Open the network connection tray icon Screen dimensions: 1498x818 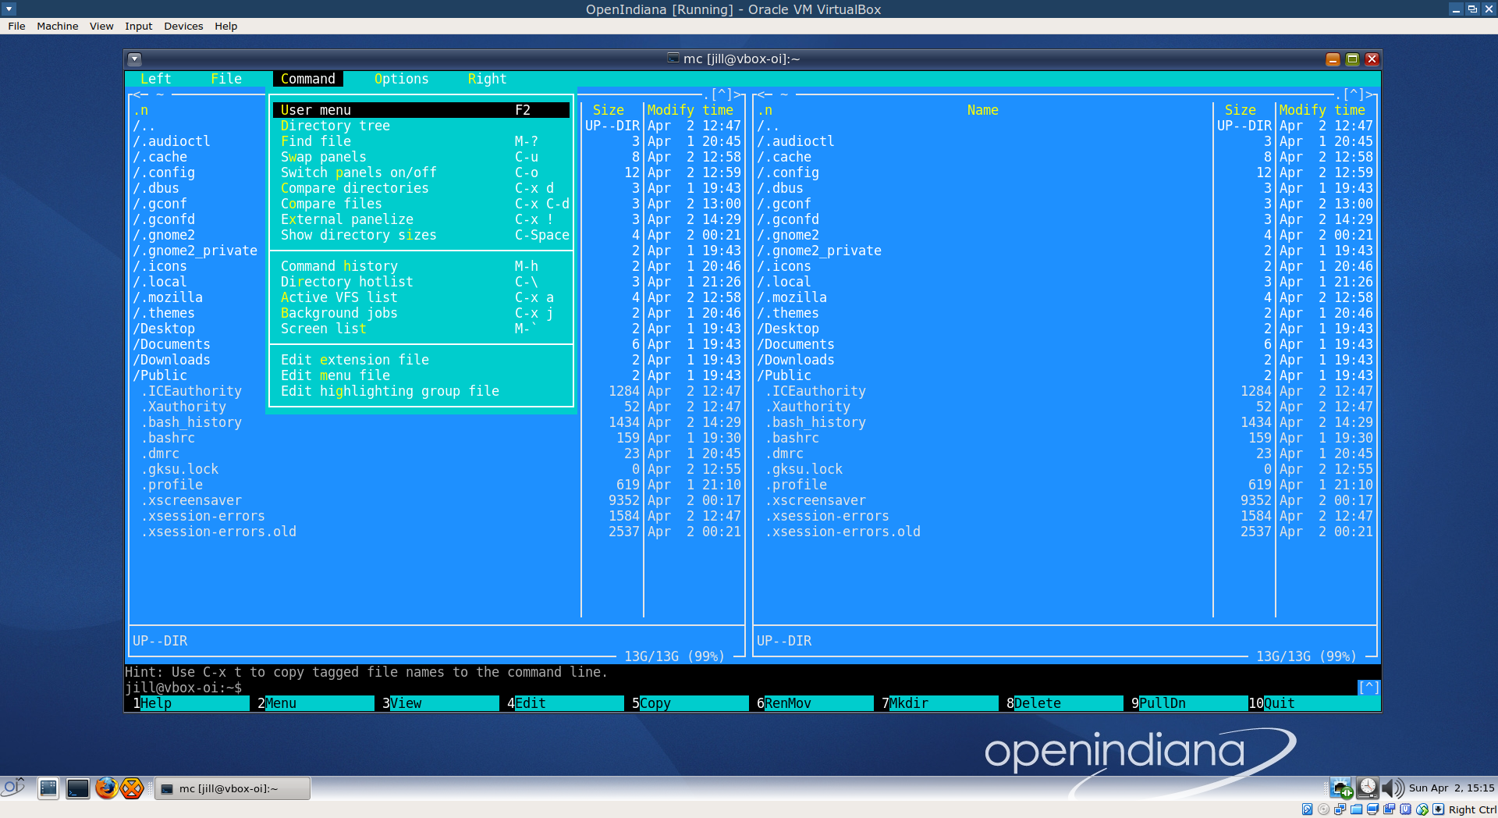pyautogui.click(x=1341, y=788)
